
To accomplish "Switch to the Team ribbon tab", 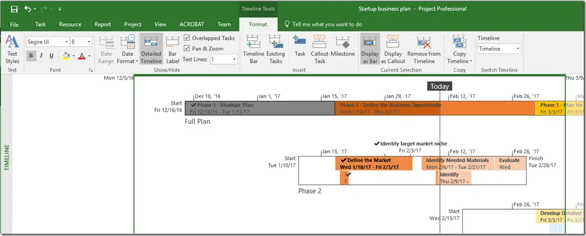I will (x=224, y=25).
